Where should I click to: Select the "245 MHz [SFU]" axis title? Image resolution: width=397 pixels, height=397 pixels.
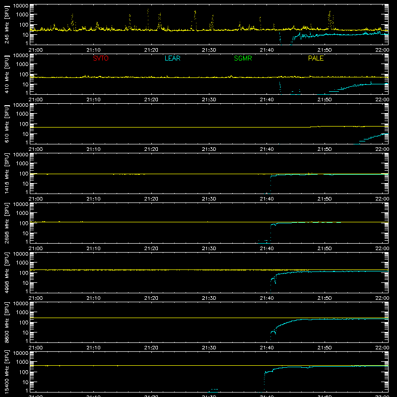point(7,24)
